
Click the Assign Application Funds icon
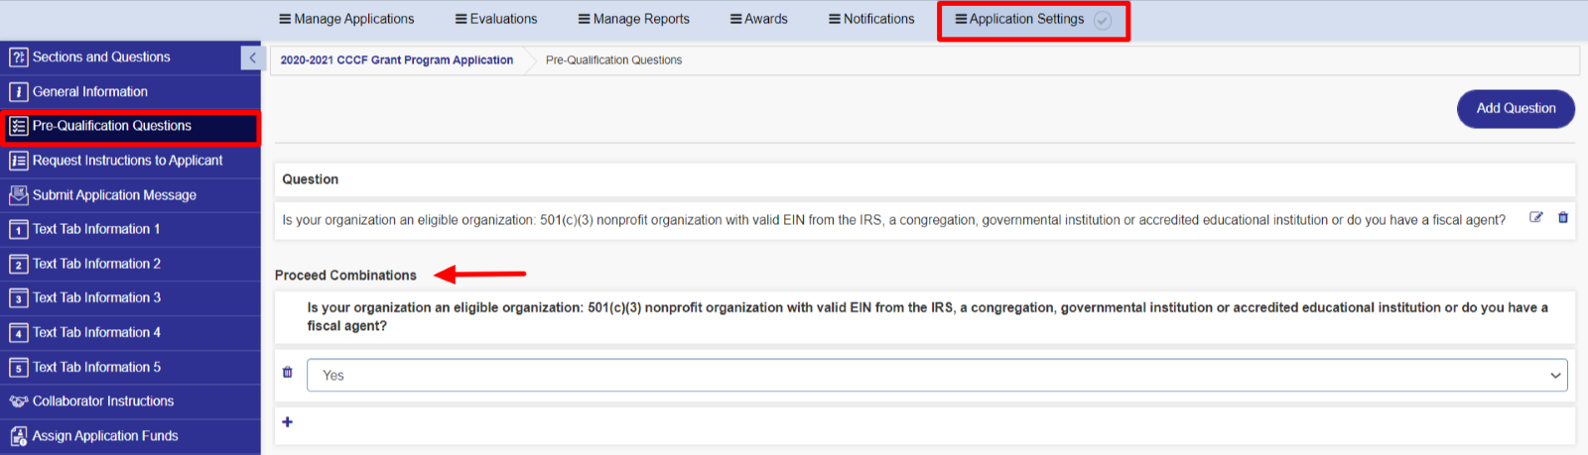(x=18, y=436)
